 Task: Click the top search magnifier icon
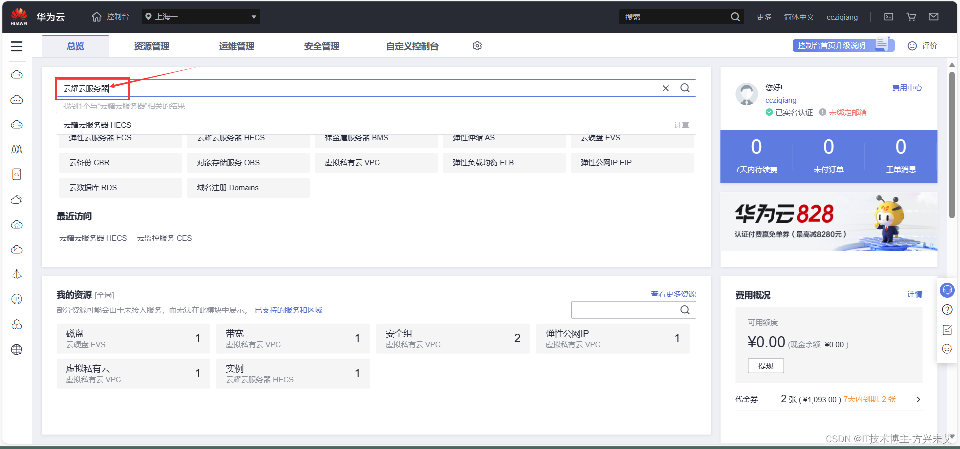pos(735,17)
